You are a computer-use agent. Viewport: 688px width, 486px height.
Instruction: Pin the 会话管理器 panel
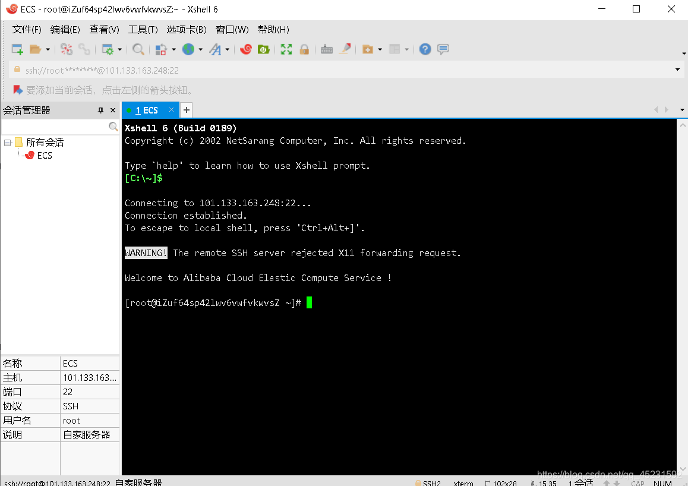point(100,110)
